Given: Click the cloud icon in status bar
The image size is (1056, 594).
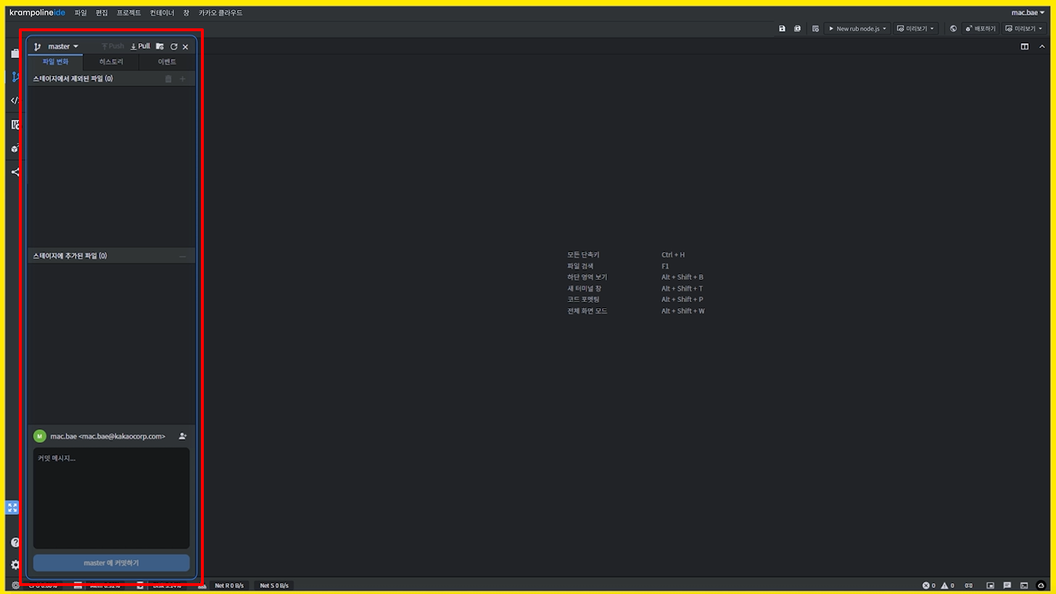Looking at the screenshot, I should click(x=1041, y=585).
